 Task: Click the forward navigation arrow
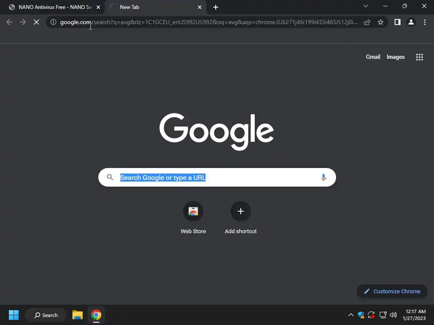click(x=23, y=22)
